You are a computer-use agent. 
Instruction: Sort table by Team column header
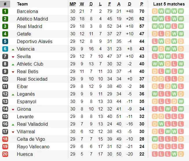pos(22,4)
